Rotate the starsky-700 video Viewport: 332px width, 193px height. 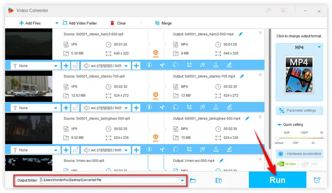click(175, 107)
